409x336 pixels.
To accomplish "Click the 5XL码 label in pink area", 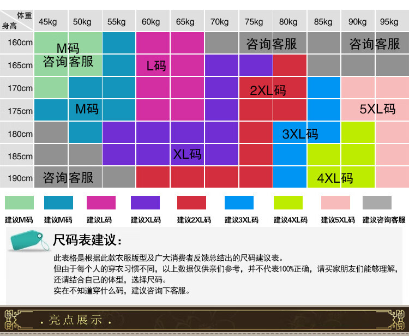I will (377, 109).
